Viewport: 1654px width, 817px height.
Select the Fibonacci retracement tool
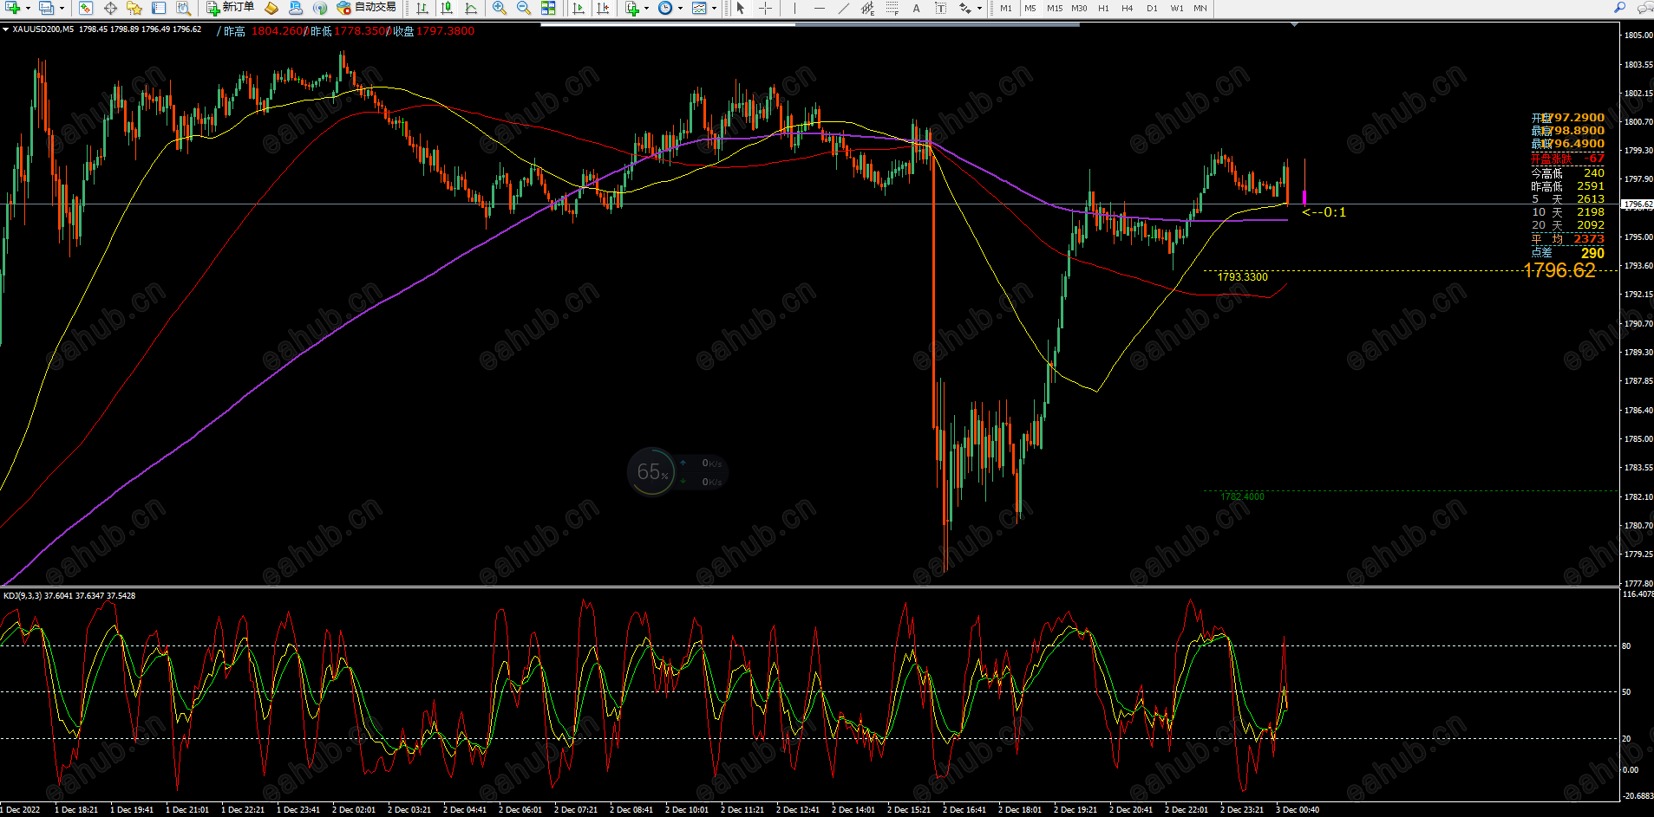coord(892,8)
